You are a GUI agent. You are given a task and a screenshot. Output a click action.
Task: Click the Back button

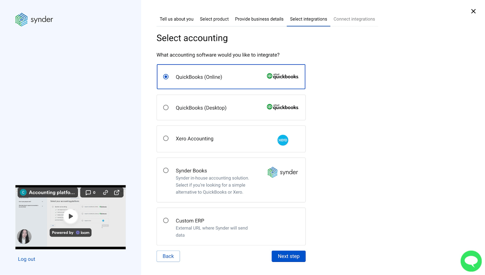coord(168,256)
